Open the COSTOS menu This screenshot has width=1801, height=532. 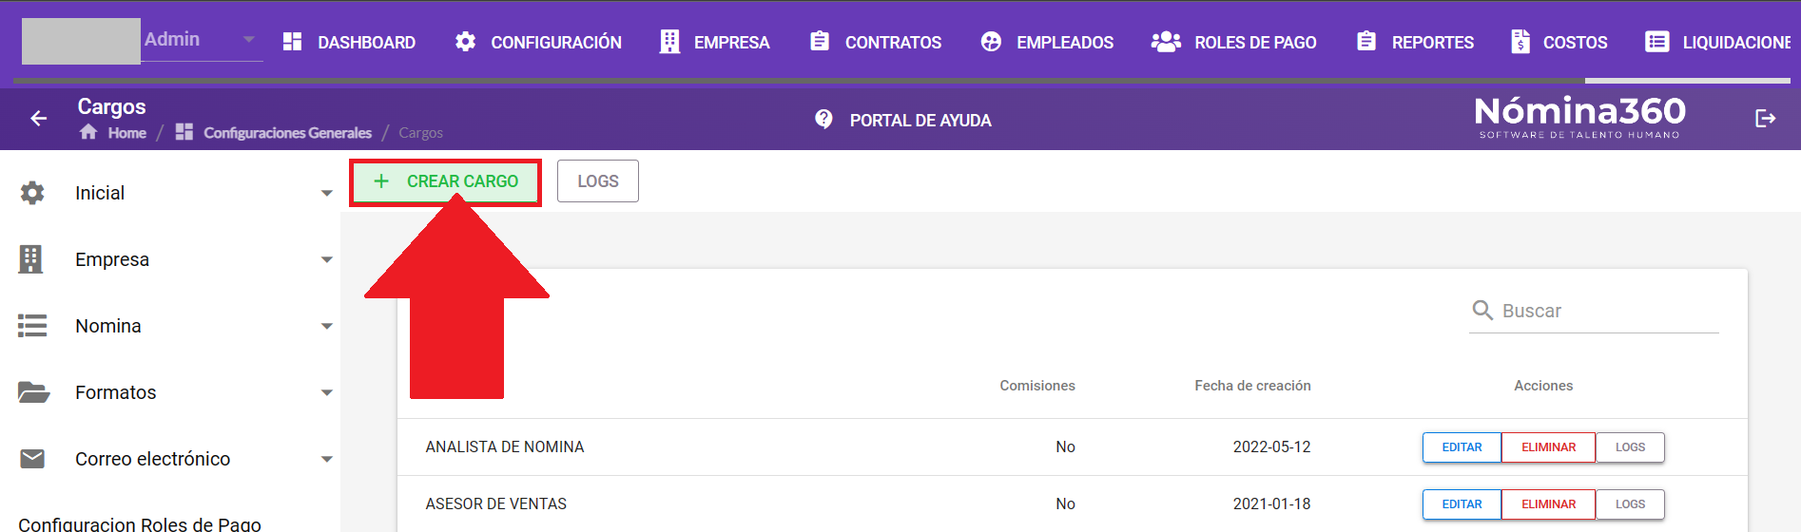click(1559, 43)
